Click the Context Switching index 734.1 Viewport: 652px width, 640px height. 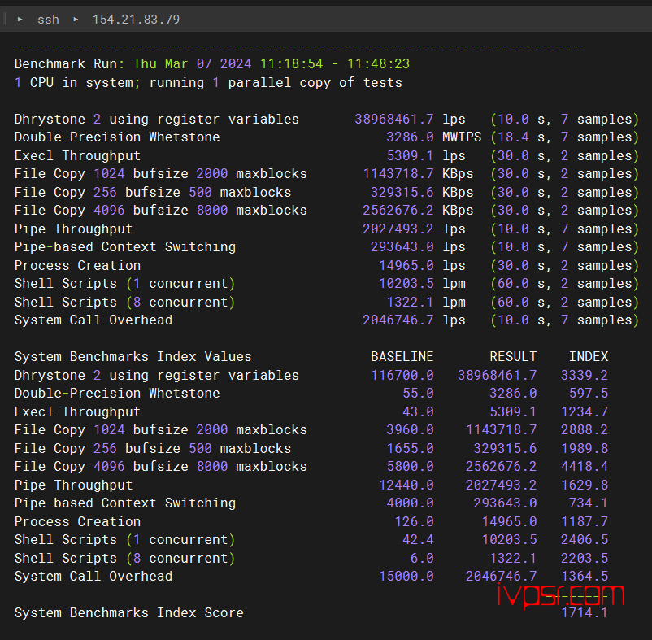click(x=589, y=503)
